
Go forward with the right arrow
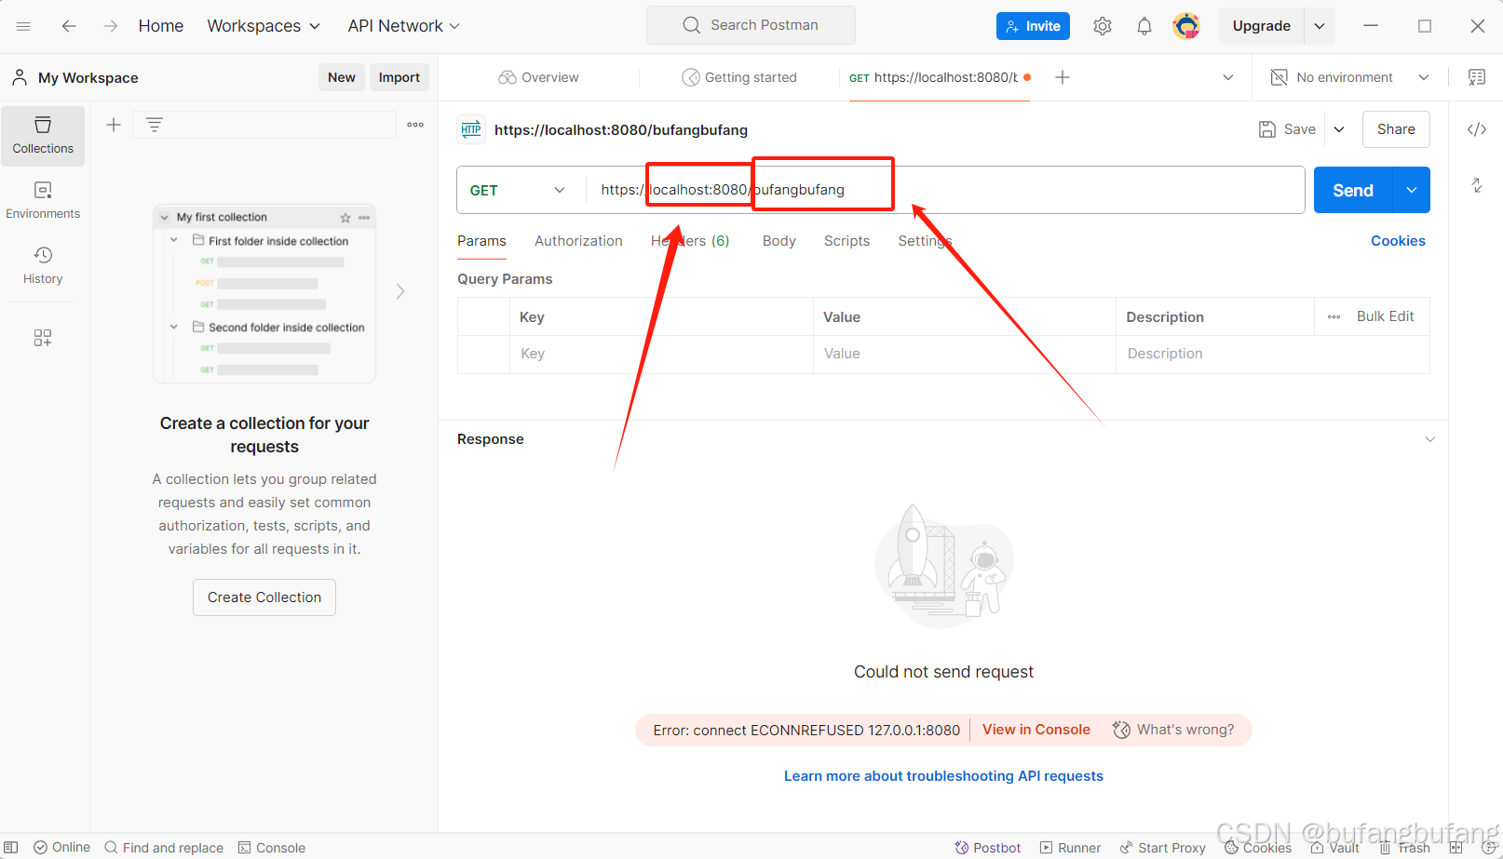click(111, 26)
